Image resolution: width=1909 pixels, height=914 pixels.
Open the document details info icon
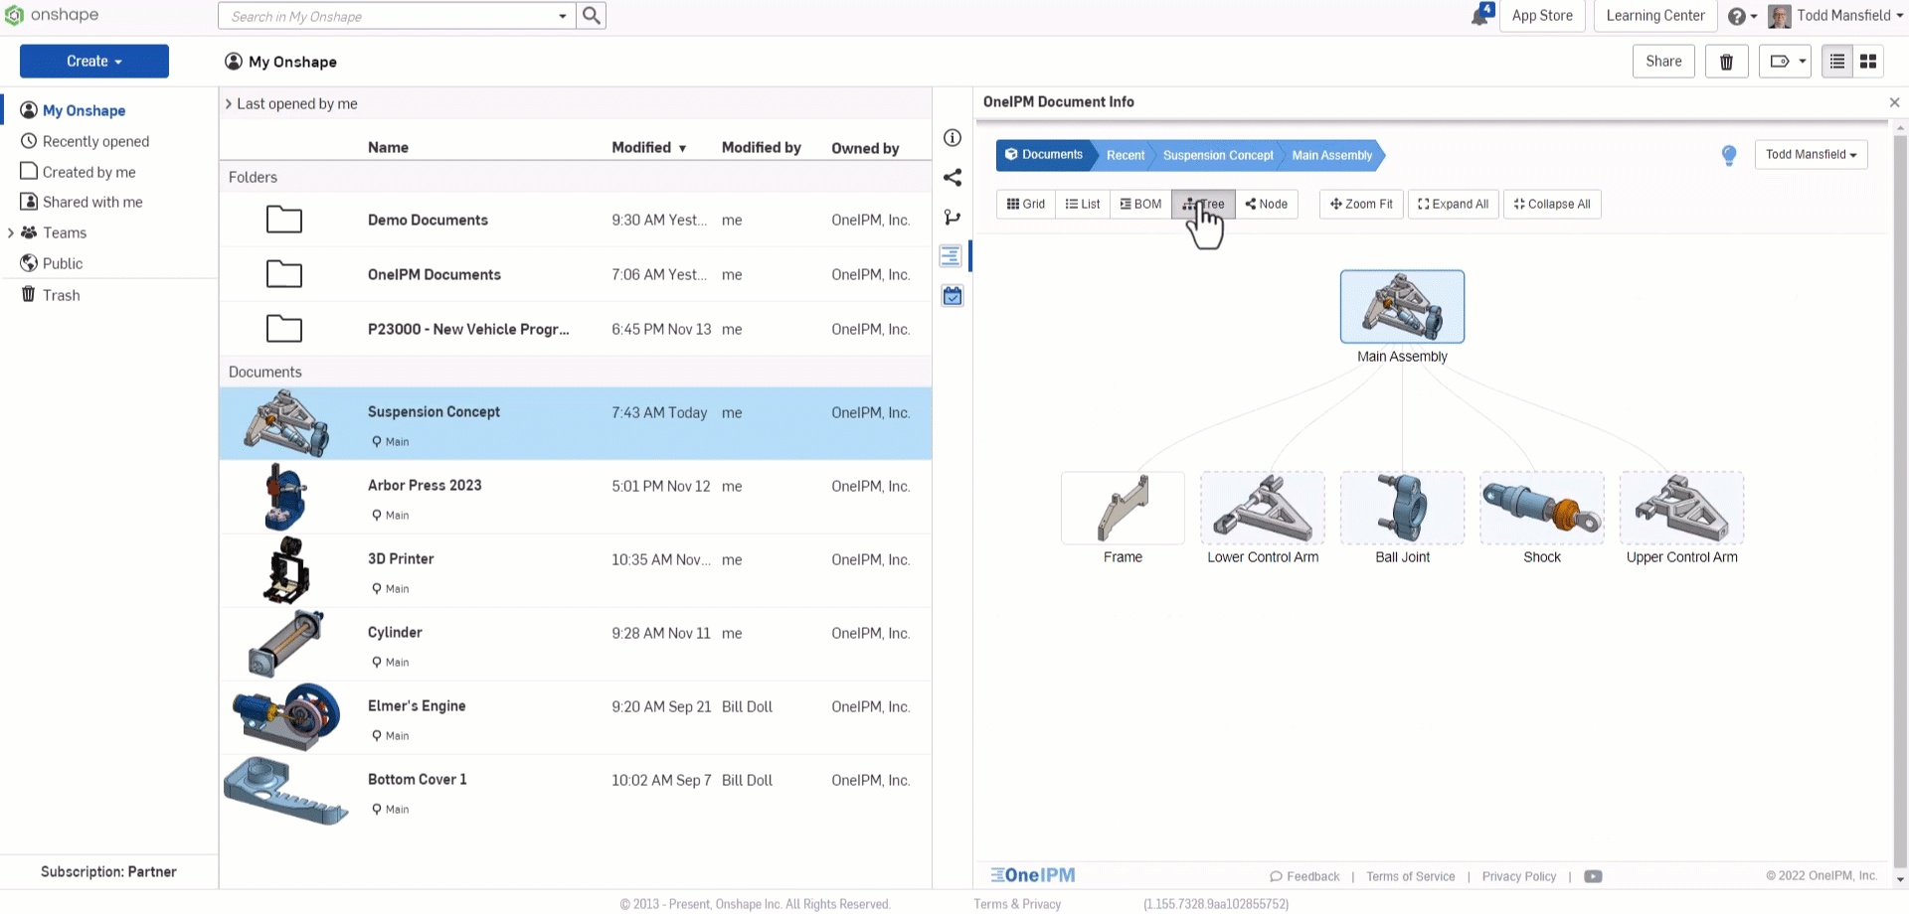pos(952,138)
